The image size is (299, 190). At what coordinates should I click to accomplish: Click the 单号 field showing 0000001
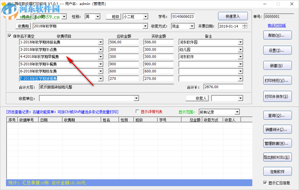point(279,17)
